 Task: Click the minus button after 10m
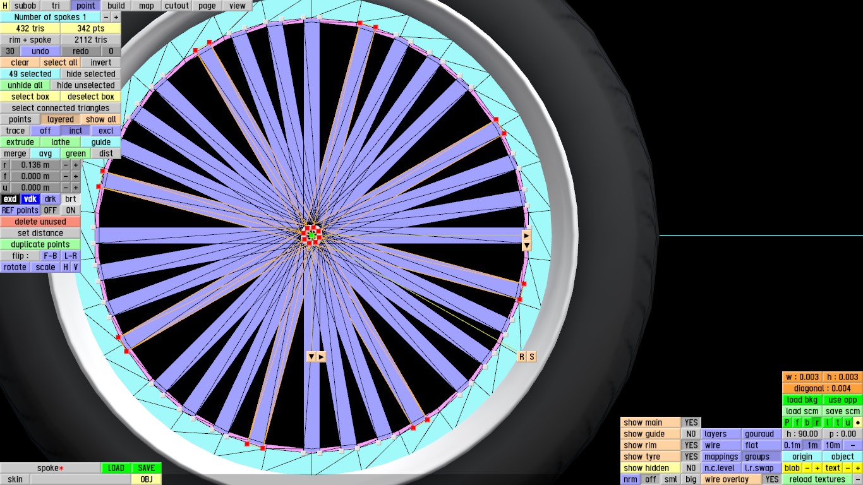coord(853,445)
